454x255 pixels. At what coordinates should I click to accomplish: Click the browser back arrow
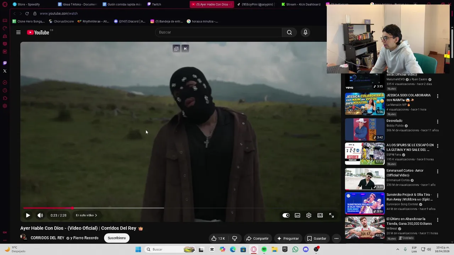[x=15, y=13]
